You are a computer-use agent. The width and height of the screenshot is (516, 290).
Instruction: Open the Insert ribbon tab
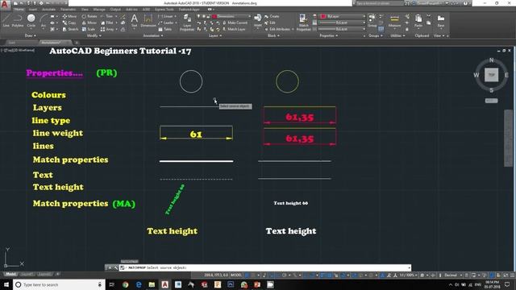click(x=33, y=10)
